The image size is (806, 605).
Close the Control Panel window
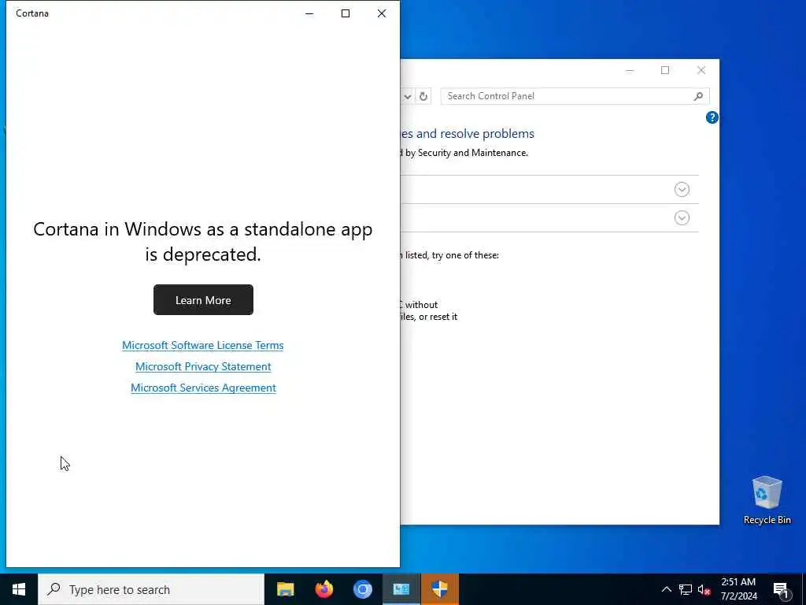(701, 70)
